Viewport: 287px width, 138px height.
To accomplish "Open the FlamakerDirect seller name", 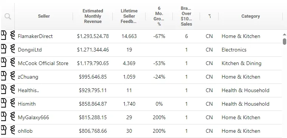I will click(35, 36).
